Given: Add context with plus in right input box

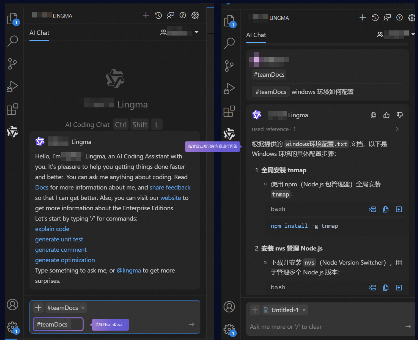Looking at the screenshot, I should (255, 310).
